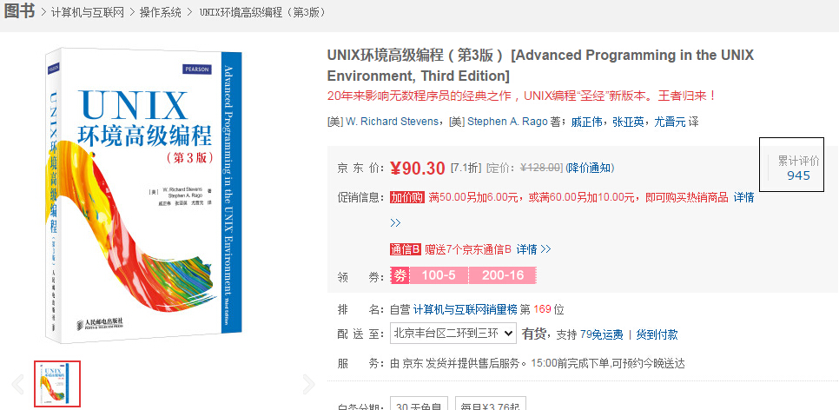The width and height of the screenshot is (839, 410).
Task: Click the [7.1折] discount text
Action: [x=466, y=168]
